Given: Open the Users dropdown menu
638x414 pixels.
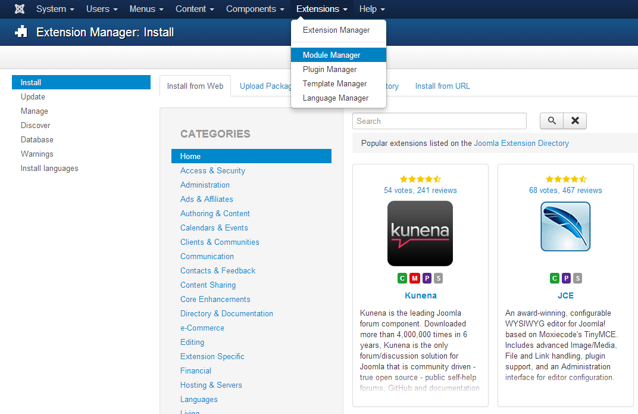Looking at the screenshot, I should point(102,9).
